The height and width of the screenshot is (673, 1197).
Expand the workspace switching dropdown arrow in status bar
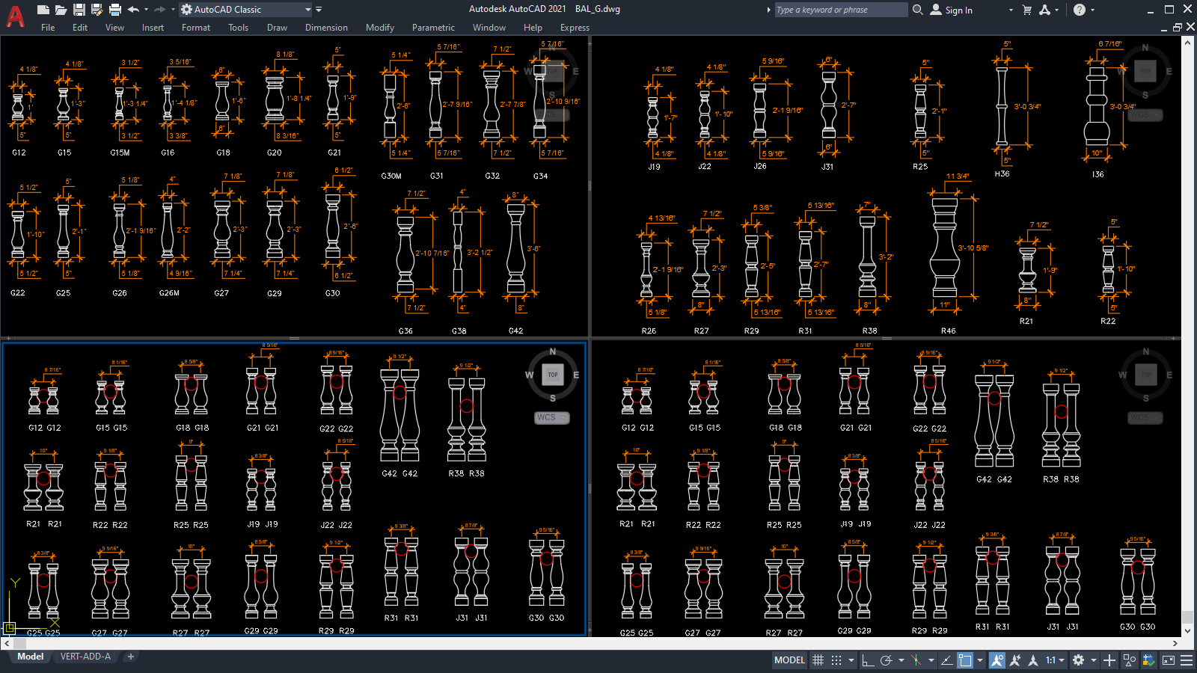(x=1093, y=660)
